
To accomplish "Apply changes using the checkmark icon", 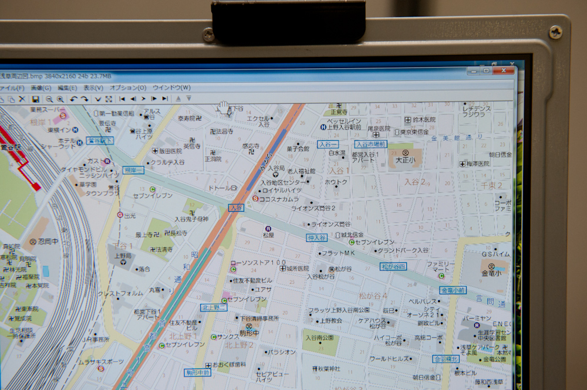I will coord(97,99).
